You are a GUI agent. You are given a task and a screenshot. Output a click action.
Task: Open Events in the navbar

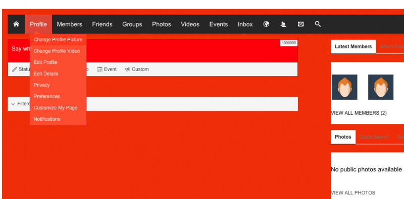point(219,24)
